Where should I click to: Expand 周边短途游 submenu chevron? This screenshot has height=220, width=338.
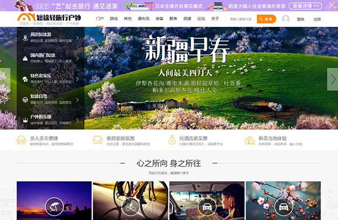[x=77, y=38]
